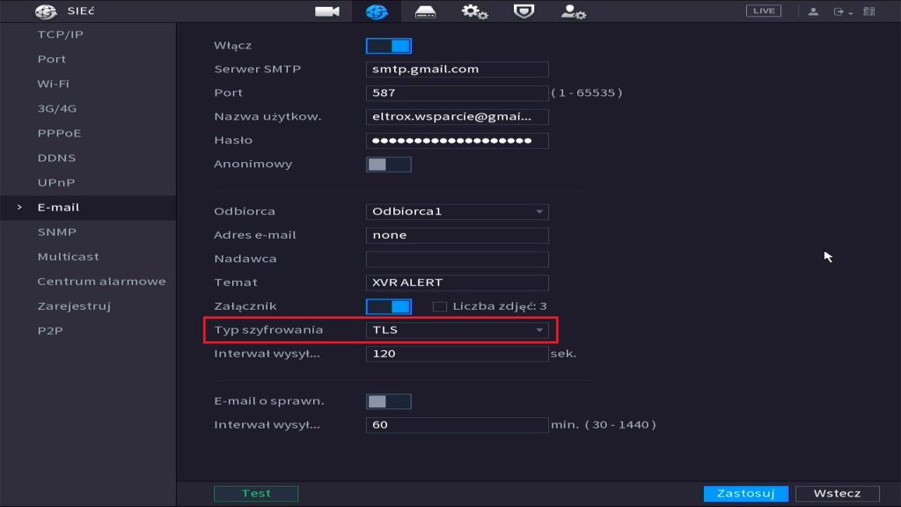This screenshot has height=507, width=901.
Task: Open the System gears icon
Action: click(475, 11)
